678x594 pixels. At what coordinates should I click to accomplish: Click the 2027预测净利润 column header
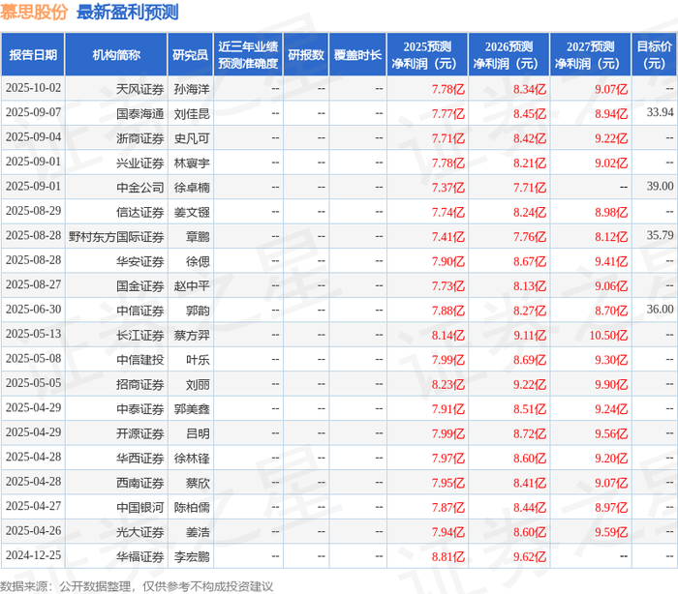591,55
